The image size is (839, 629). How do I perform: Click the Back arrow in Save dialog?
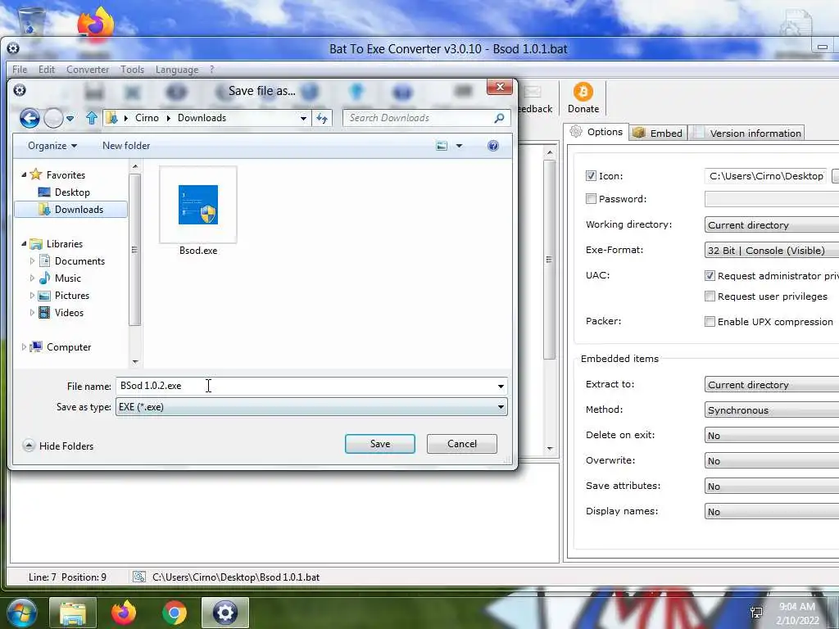(x=29, y=118)
